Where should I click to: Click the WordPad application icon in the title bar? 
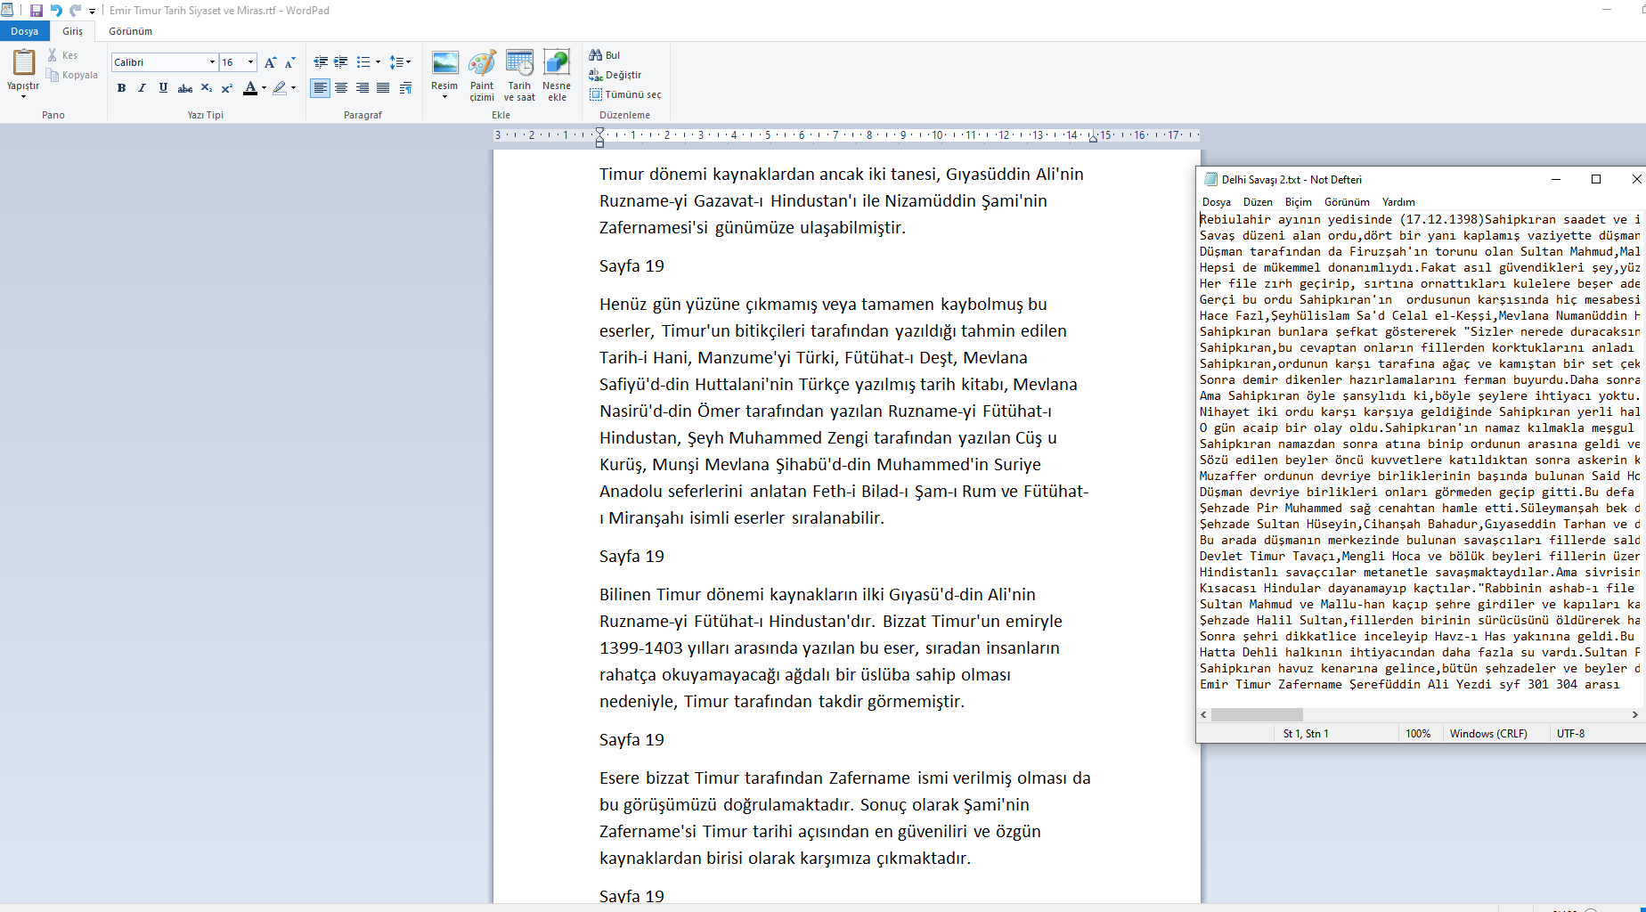coord(7,11)
